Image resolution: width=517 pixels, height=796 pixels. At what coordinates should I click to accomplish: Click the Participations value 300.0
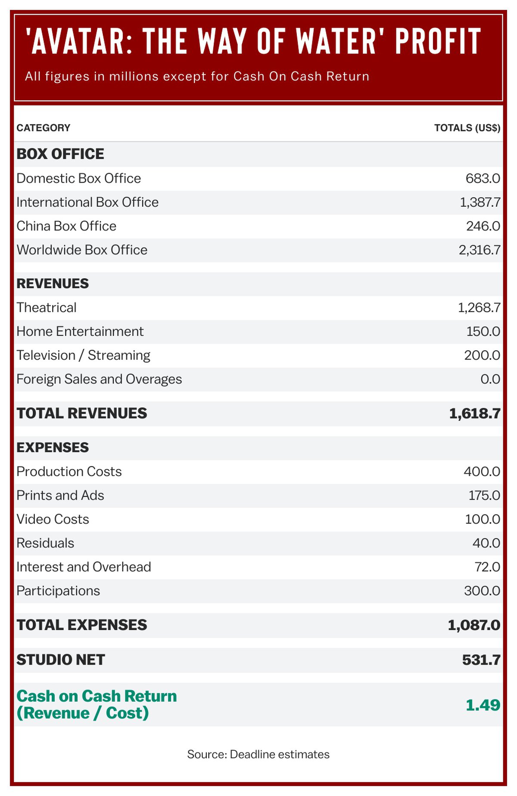[x=482, y=591]
